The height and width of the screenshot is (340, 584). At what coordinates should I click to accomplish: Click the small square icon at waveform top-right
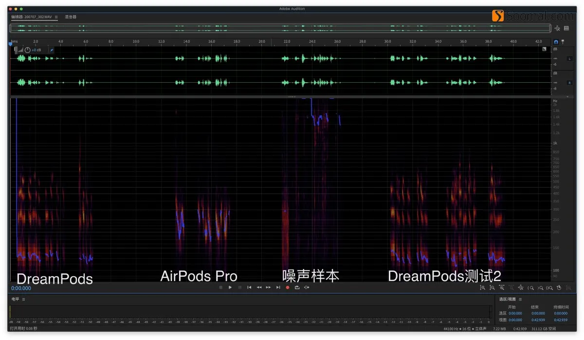click(x=544, y=49)
